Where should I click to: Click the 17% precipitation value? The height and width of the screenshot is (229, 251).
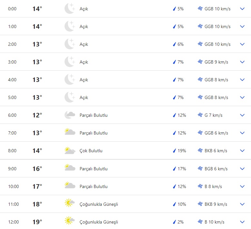tap(182, 169)
